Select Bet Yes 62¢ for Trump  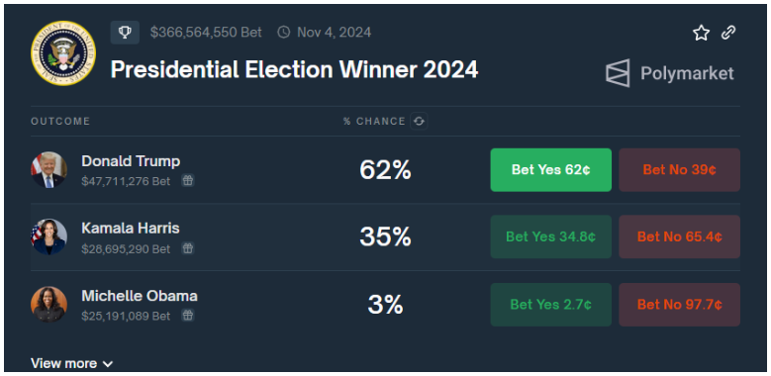550,170
